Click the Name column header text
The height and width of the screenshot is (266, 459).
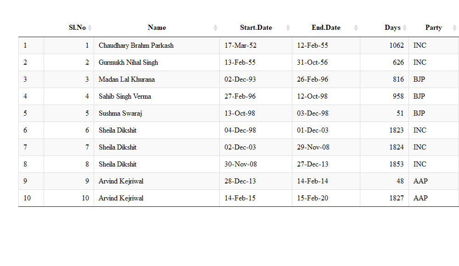coord(157,28)
